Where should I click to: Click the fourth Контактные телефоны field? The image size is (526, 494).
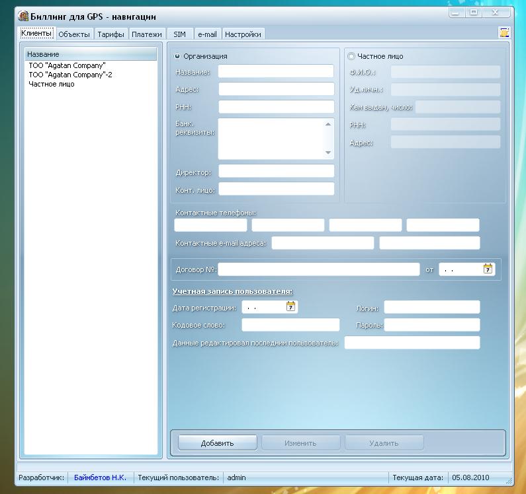point(443,225)
